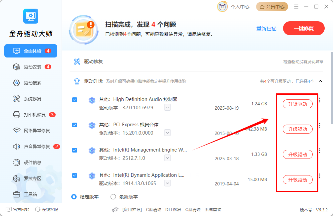Click the user avatar icon
333x216 pixels.
pos(222,7)
